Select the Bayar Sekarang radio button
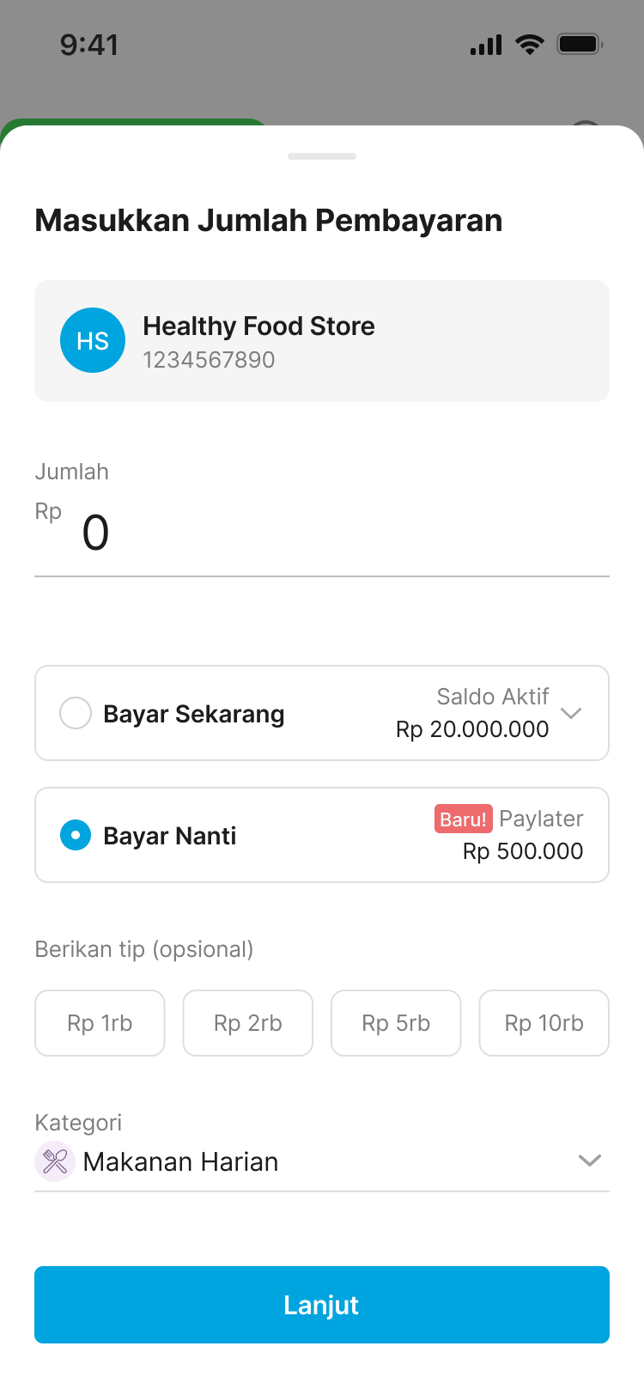The image size is (644, 1395). pyautogui.click(x=76, y=713)
